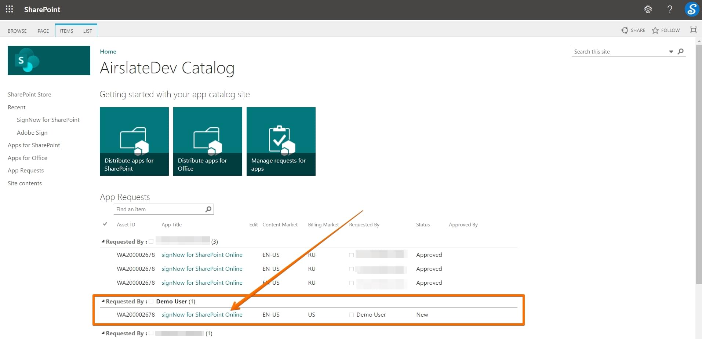Sort by Content Market column header
The image size is (702, 339).
coord(280,225)
